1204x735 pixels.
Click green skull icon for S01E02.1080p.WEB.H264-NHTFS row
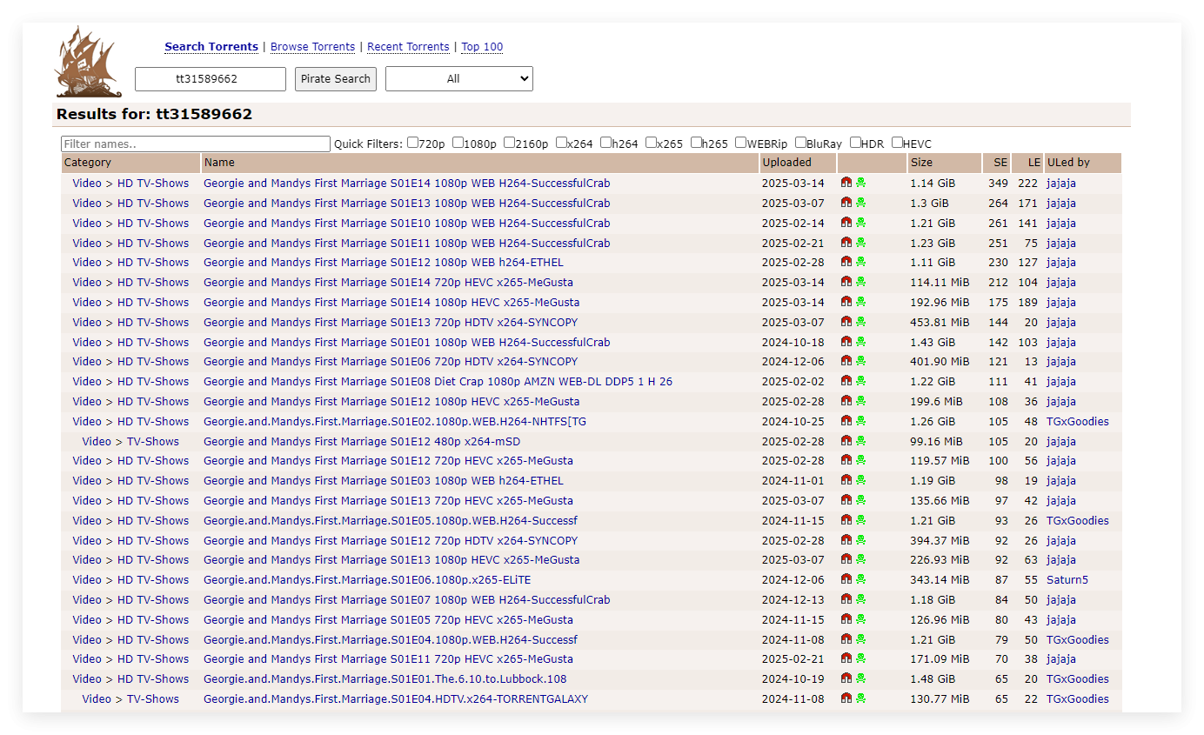click(861, 421)
